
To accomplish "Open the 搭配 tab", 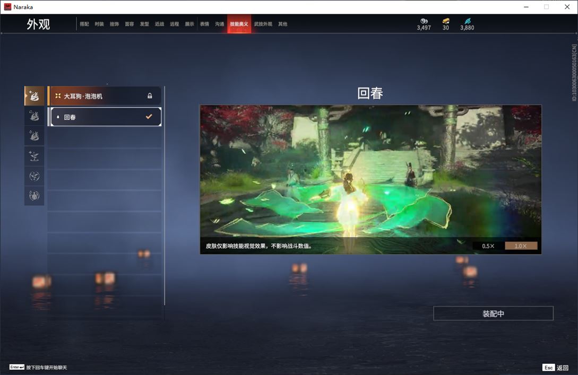I will pos(84,24).
